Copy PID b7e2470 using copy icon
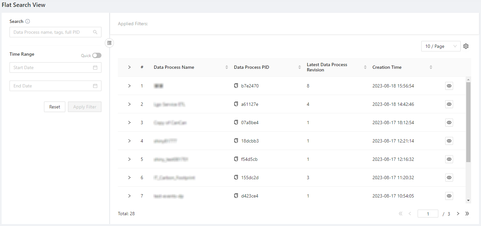 pyautogui.click(x=236, y=86)
